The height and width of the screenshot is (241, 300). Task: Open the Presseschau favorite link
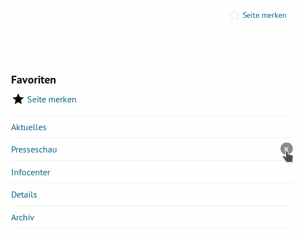pos(34,149)
